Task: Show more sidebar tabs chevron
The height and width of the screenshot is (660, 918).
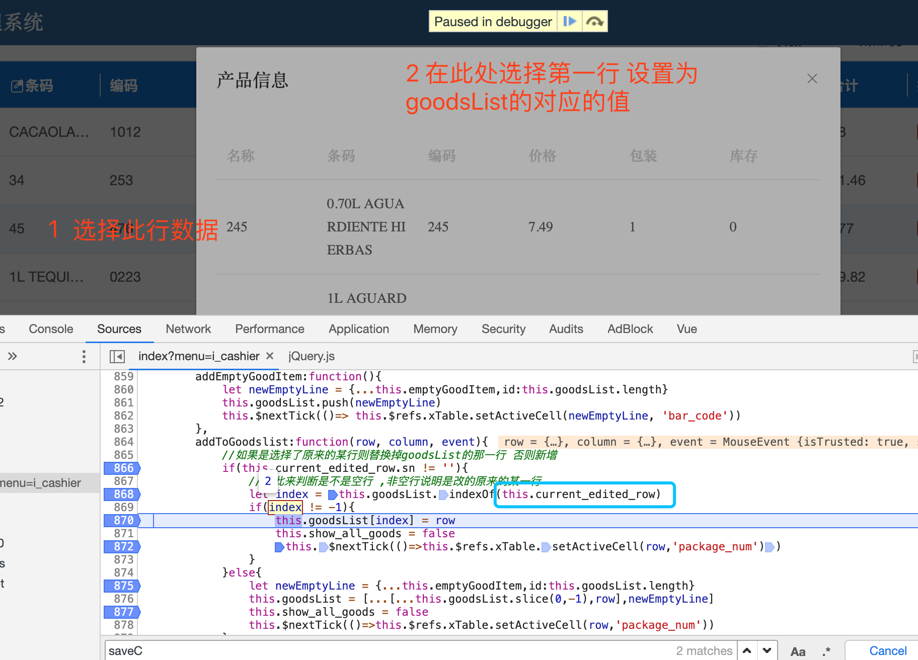Action: [x=13, y=356]
